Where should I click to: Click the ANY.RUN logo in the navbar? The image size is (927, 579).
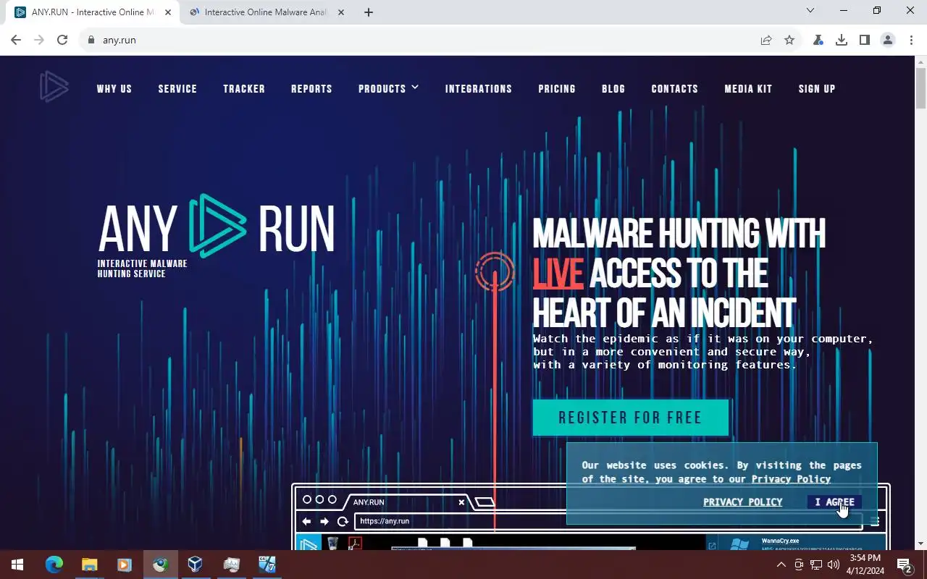[x=54, y=87]
